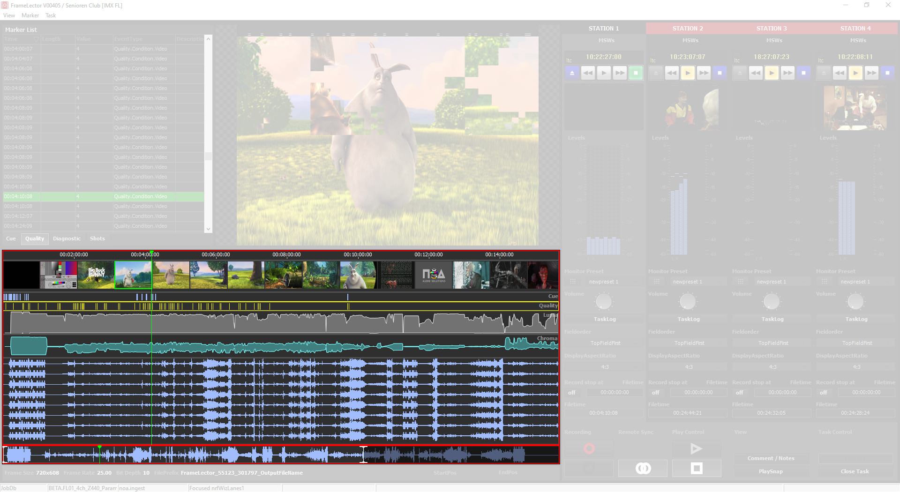
Task: Click Station 2 Record stop timecode field
Action: tap(698, 393)
